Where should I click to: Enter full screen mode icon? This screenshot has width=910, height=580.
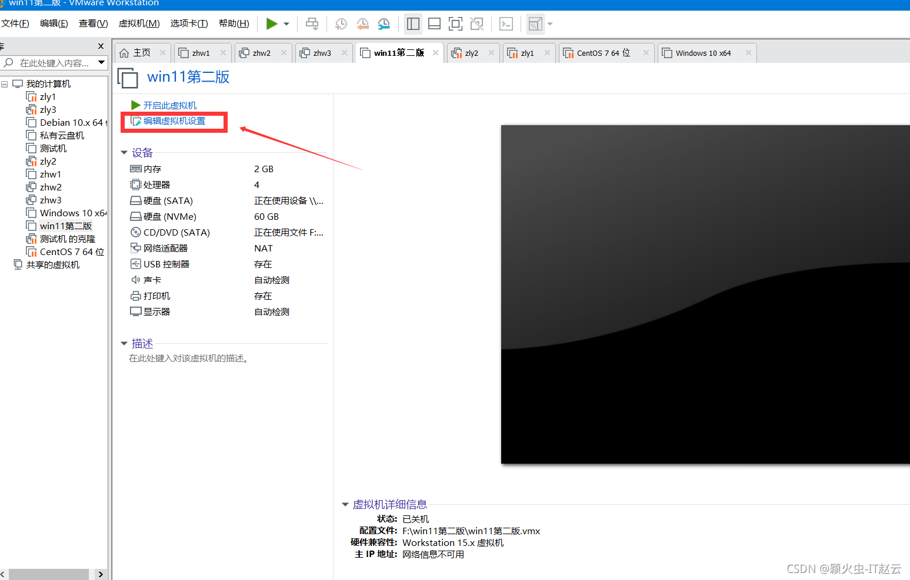click(x=455, y=24)
